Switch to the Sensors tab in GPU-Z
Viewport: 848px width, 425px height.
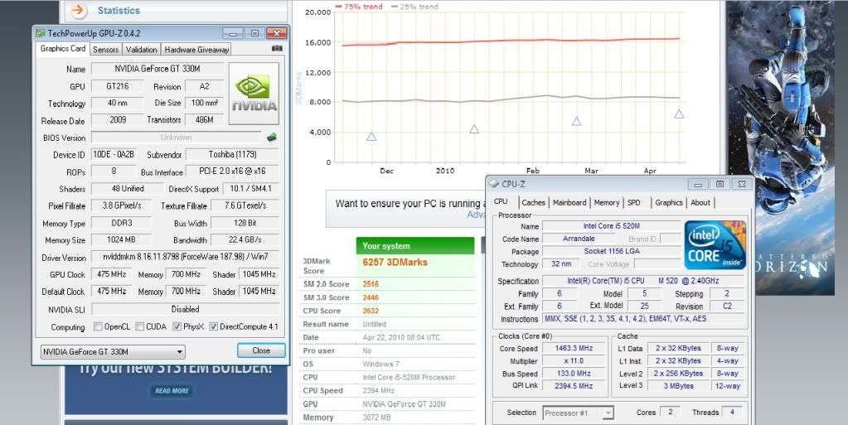[105, 50]
